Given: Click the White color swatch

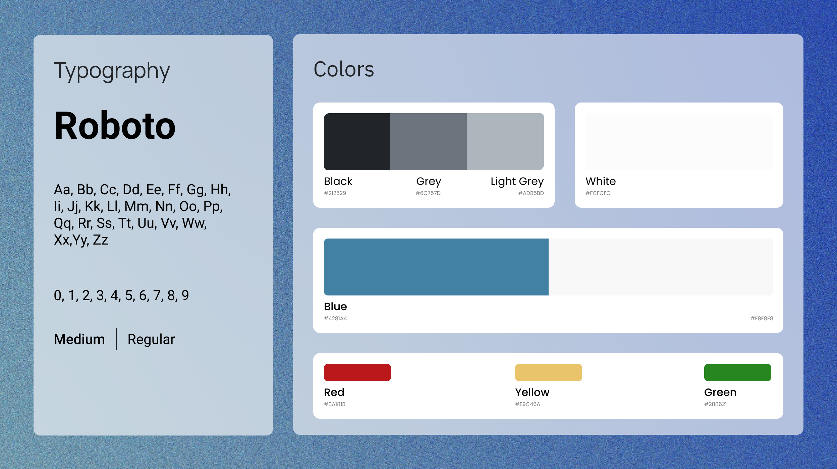Looking at the screenshot, I should [x=679, y=142].
